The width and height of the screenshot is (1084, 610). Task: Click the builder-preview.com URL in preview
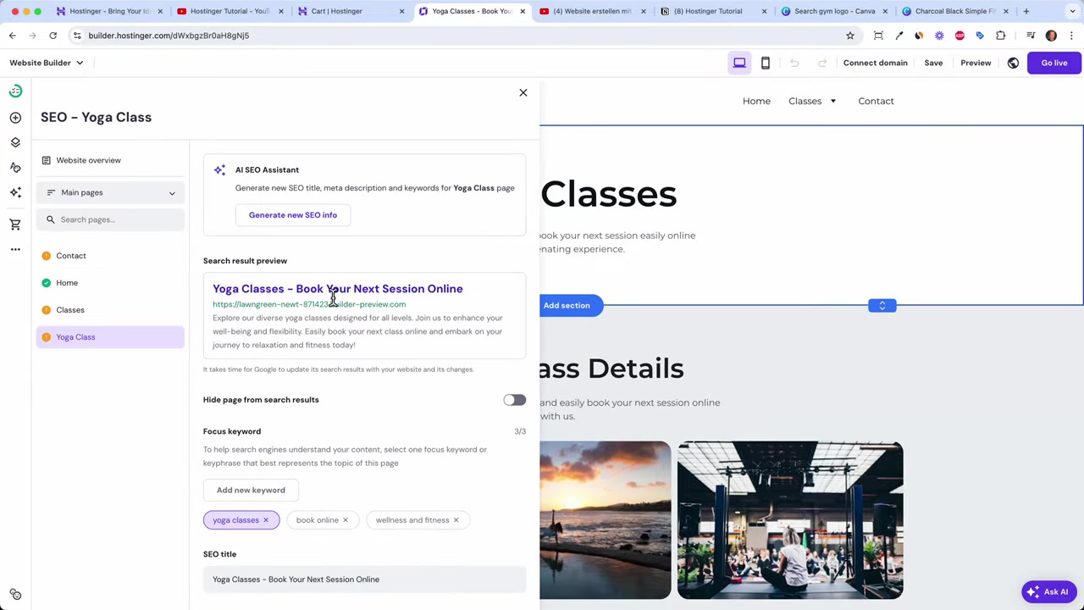pyautogui.click(x=309, y=305)
